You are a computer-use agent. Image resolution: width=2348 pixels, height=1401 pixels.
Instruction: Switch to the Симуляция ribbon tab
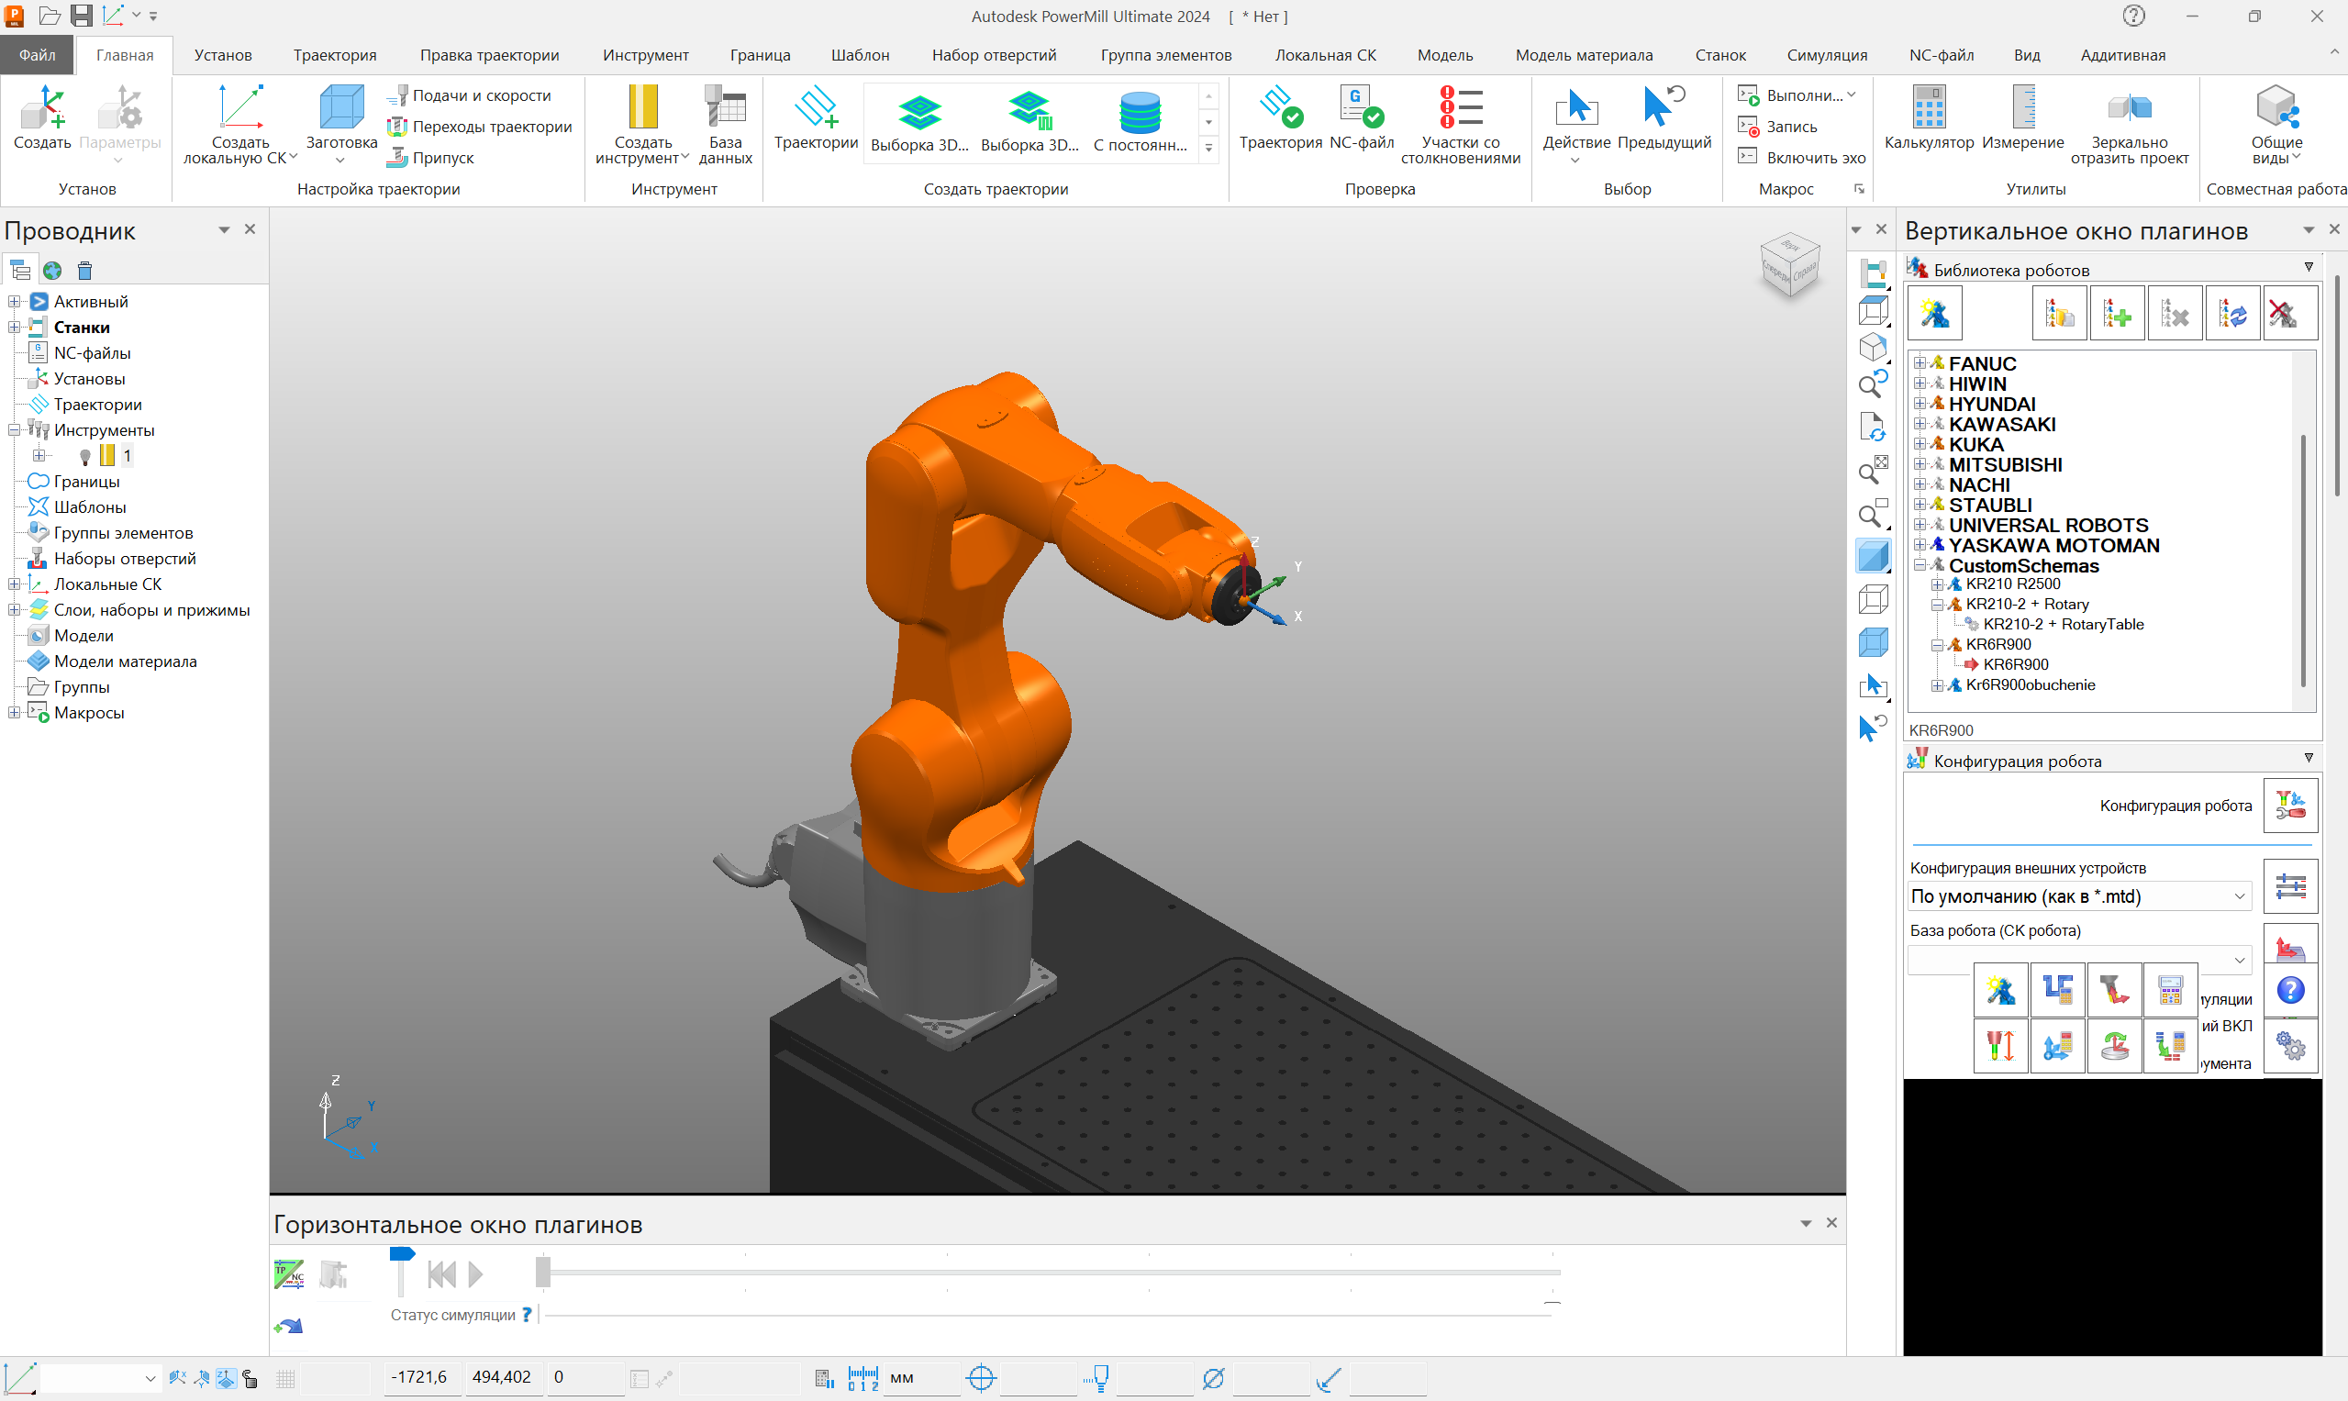pyautogui.click(x=1826, y=55)
